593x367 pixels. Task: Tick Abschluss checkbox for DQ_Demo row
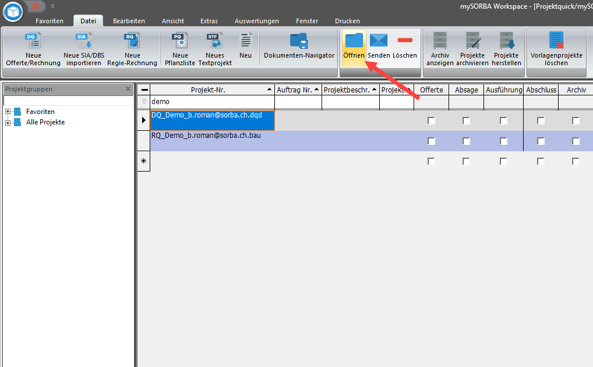541,120
